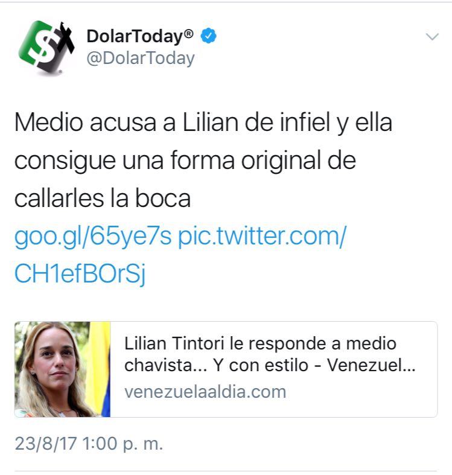Click the 'callarles la boca' text line
This screenshot has width=452, height=475.
coord(103,199)
